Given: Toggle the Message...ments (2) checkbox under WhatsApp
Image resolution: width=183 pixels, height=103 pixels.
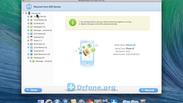Looking at the screenshot, I should (31, 61).
